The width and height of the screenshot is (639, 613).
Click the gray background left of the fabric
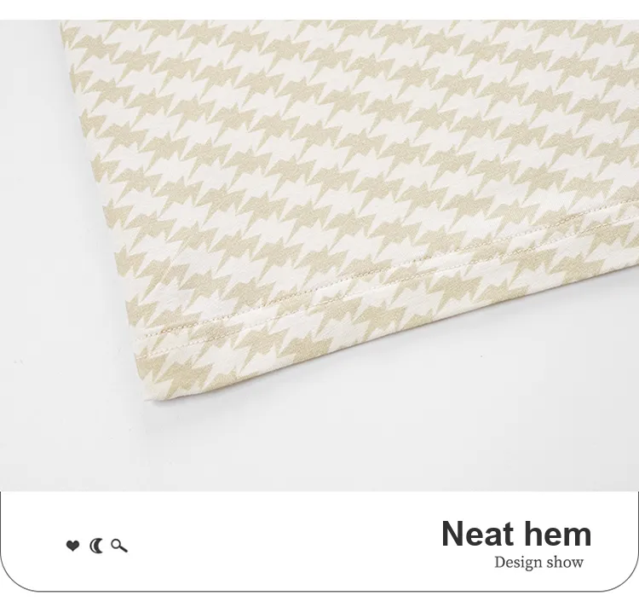click(41, 245)
